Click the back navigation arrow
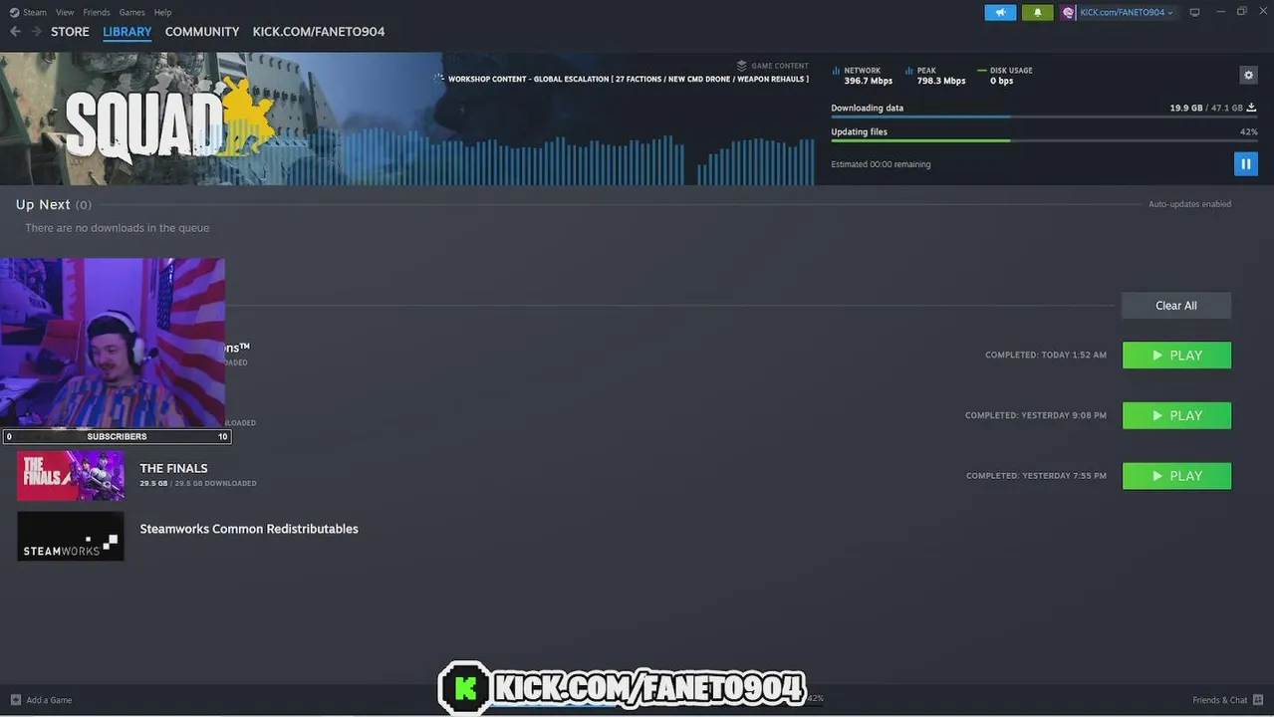The height and width of the screenshot is (717, 1274). click(15, 32)
